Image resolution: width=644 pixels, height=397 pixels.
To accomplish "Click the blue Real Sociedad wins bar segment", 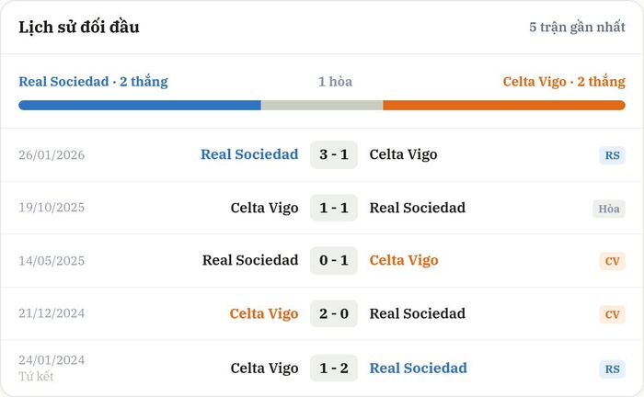I will (x=140, y=106).
